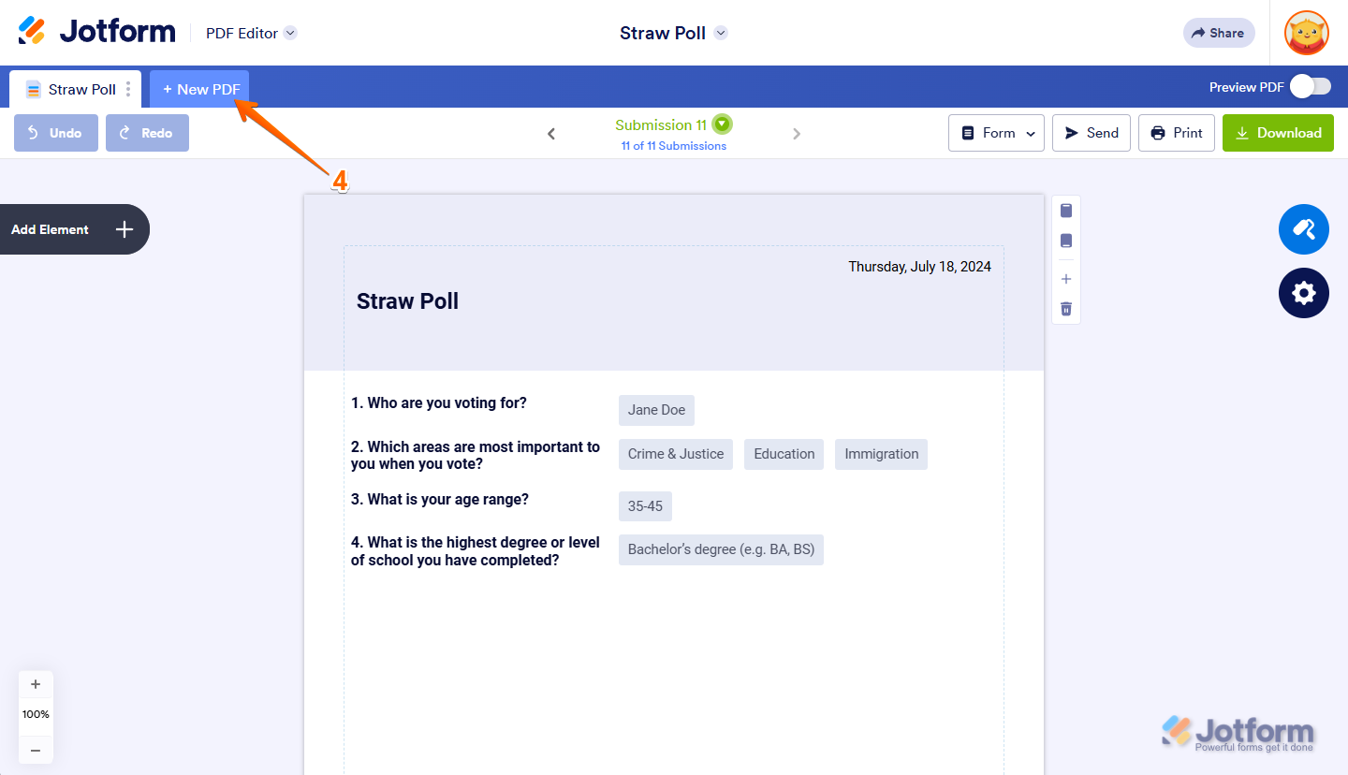
Task: Expand the PDF Editor product switcher
Action: [x=290, y=33]
